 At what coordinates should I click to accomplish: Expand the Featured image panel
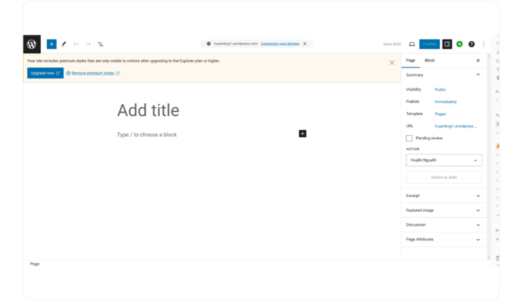(443, 210)
